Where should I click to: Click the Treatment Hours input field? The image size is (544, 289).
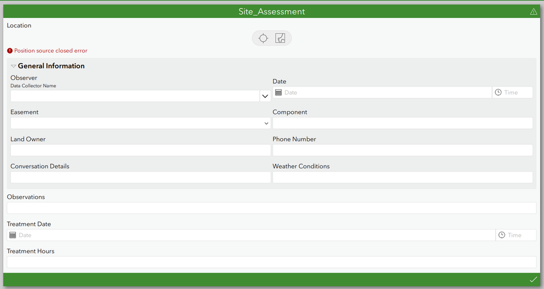(271, 262)
